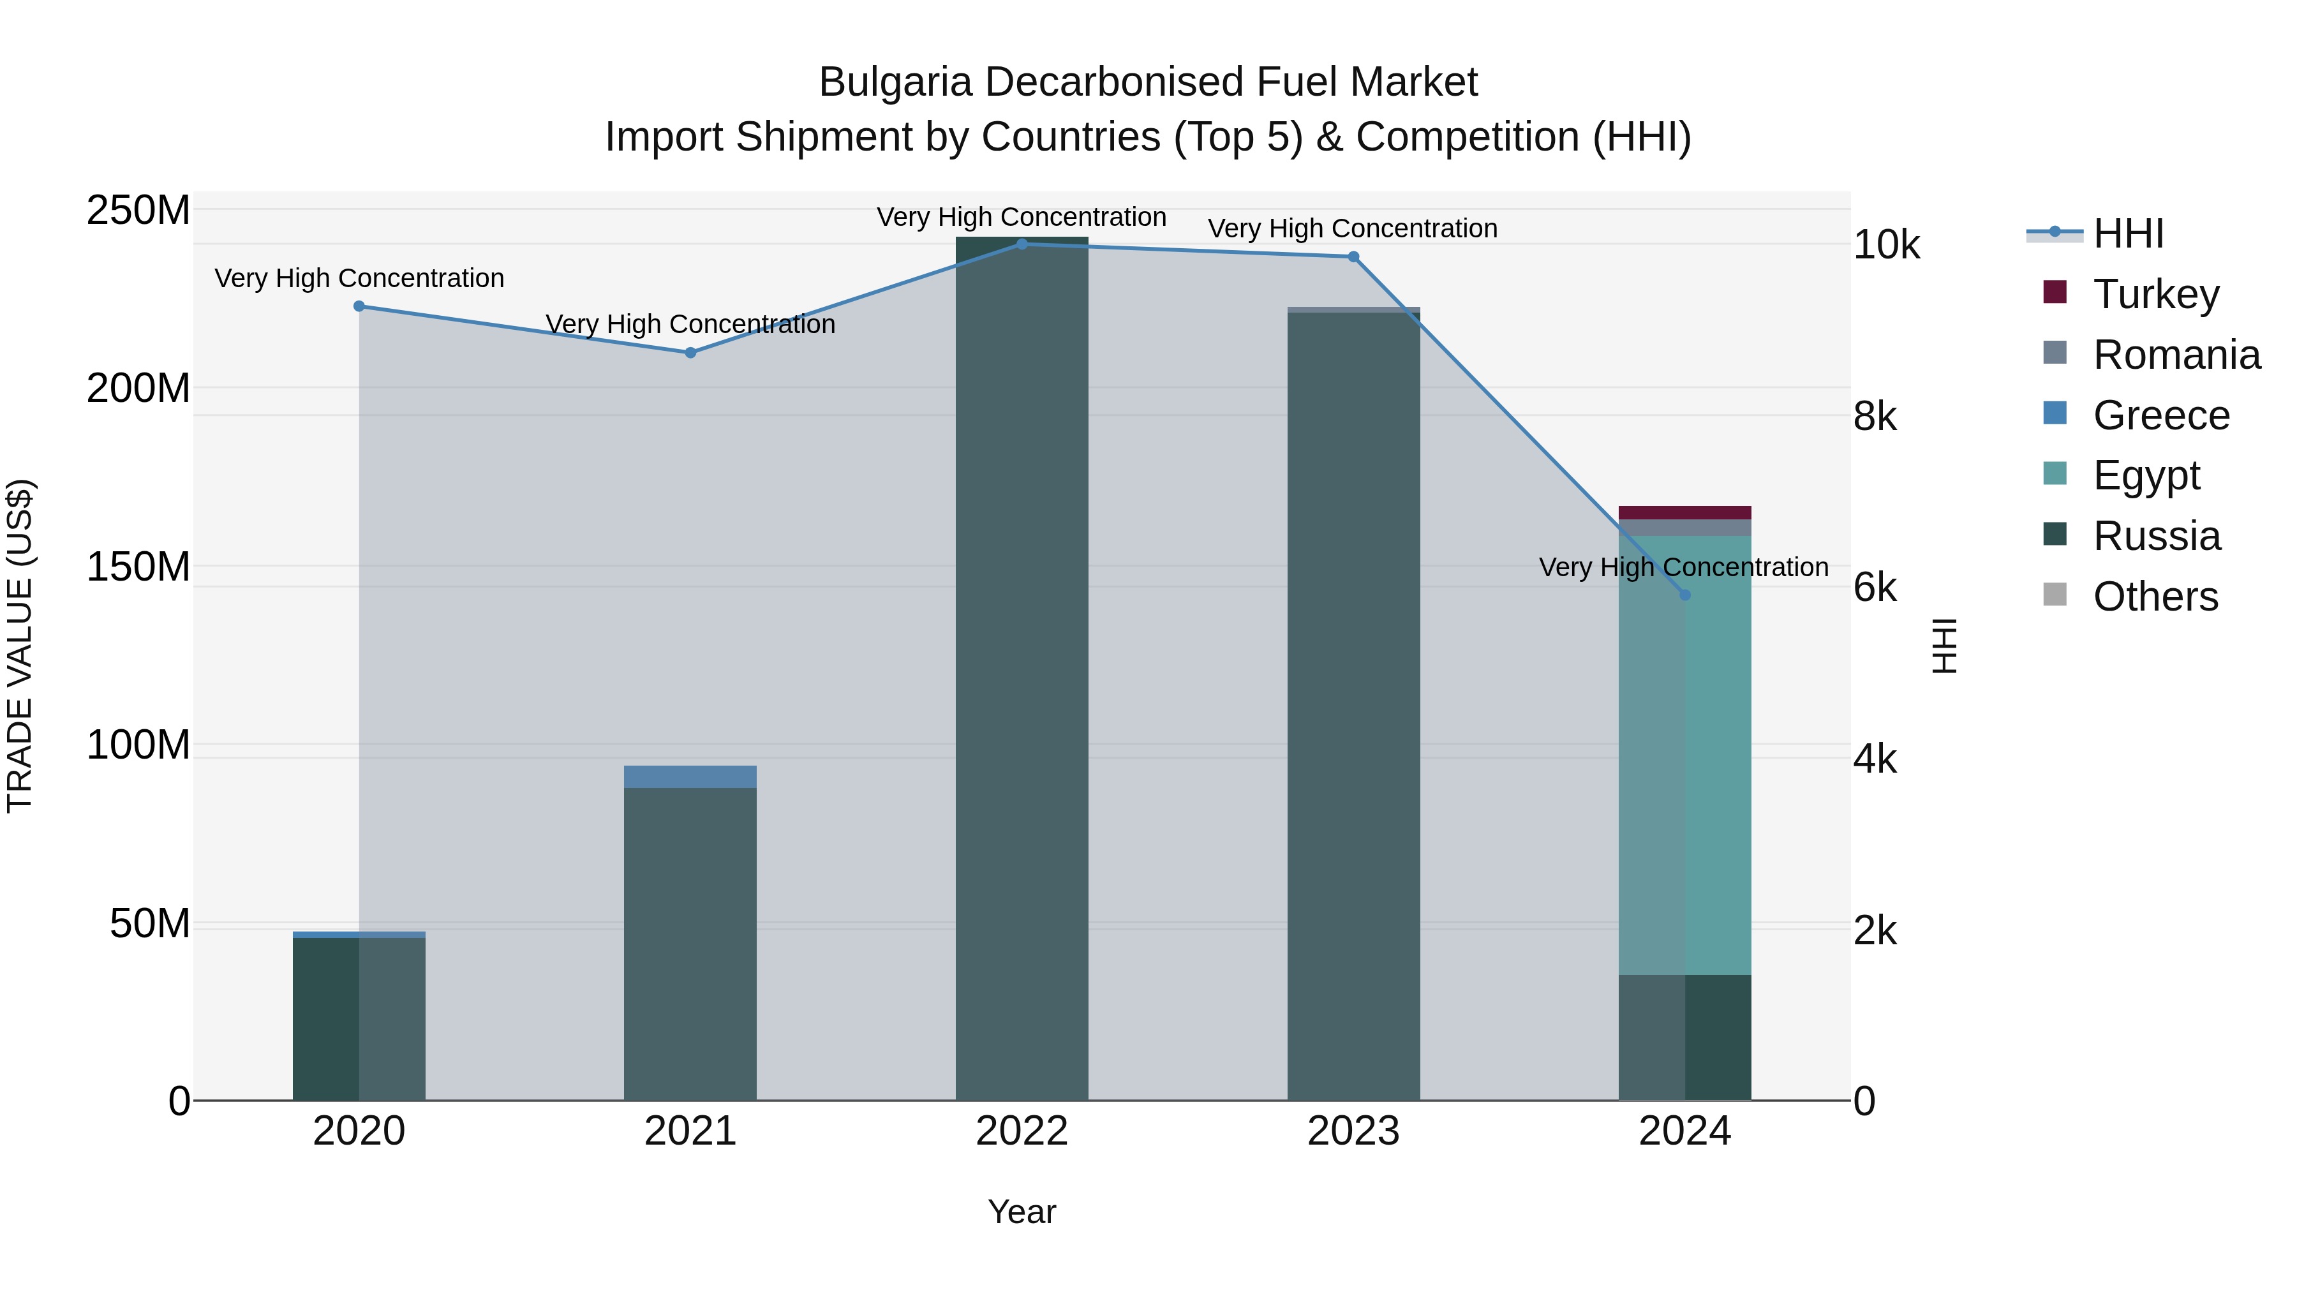Click the 2022 Russia bar
Viewport: 2297px width, 1292px height.
coord(1022,669)
